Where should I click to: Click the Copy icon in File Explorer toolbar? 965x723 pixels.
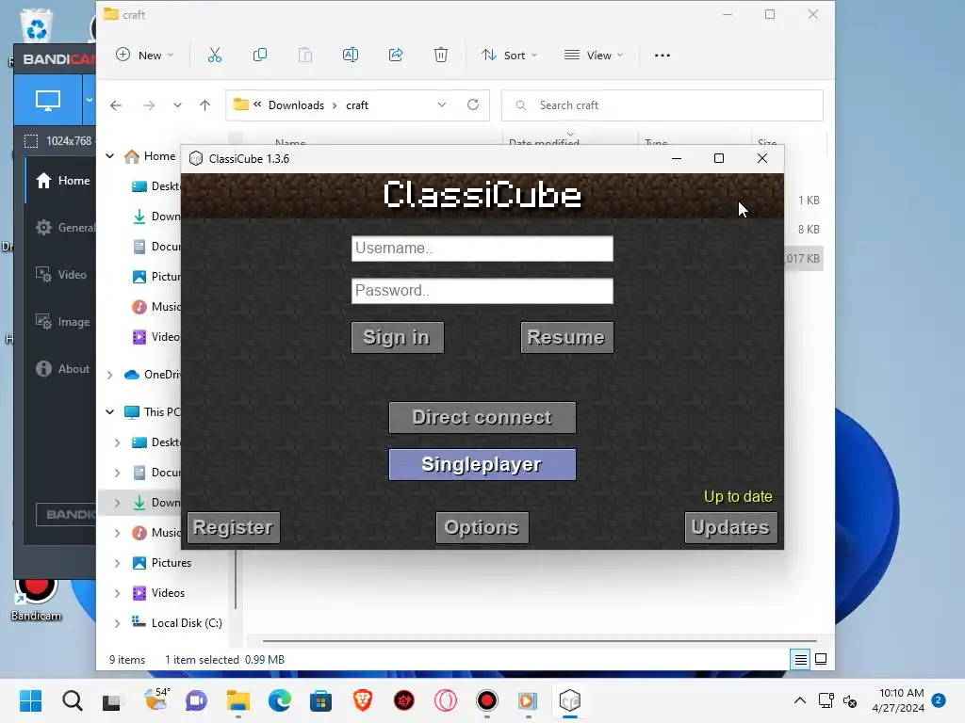[x=260, y=56]
